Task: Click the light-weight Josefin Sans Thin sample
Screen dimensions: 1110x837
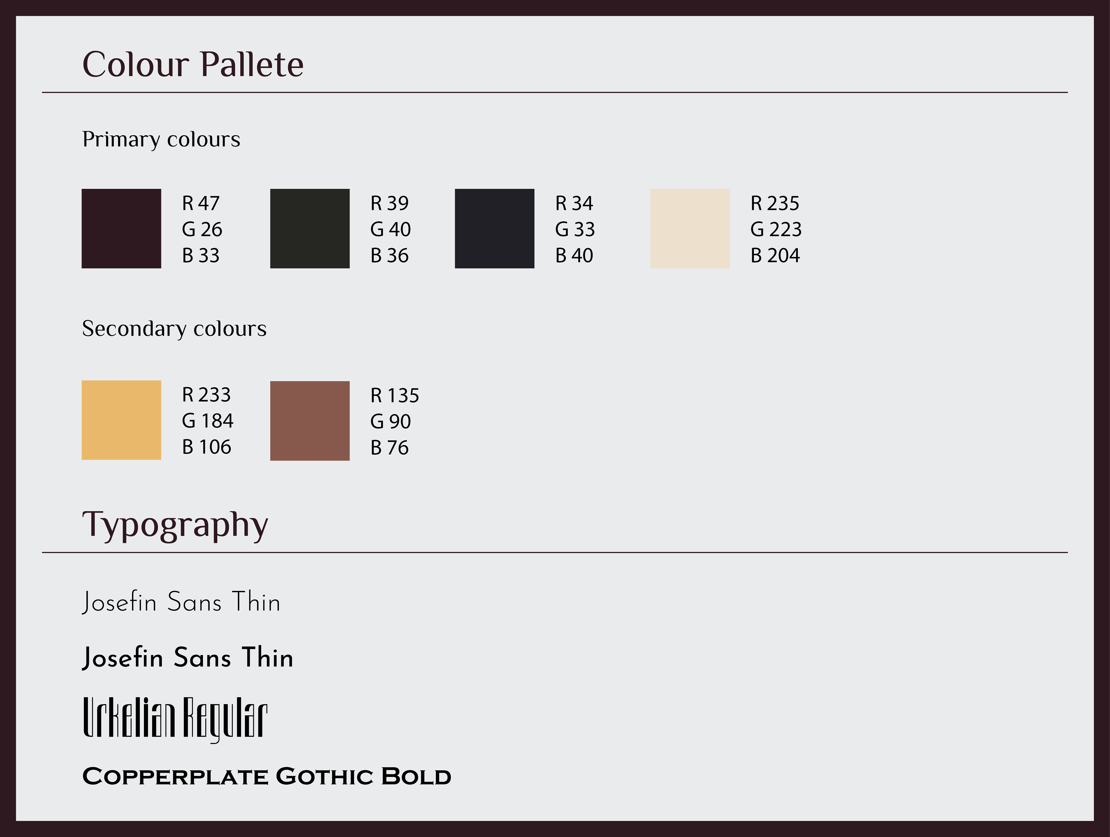Action: 181,602
